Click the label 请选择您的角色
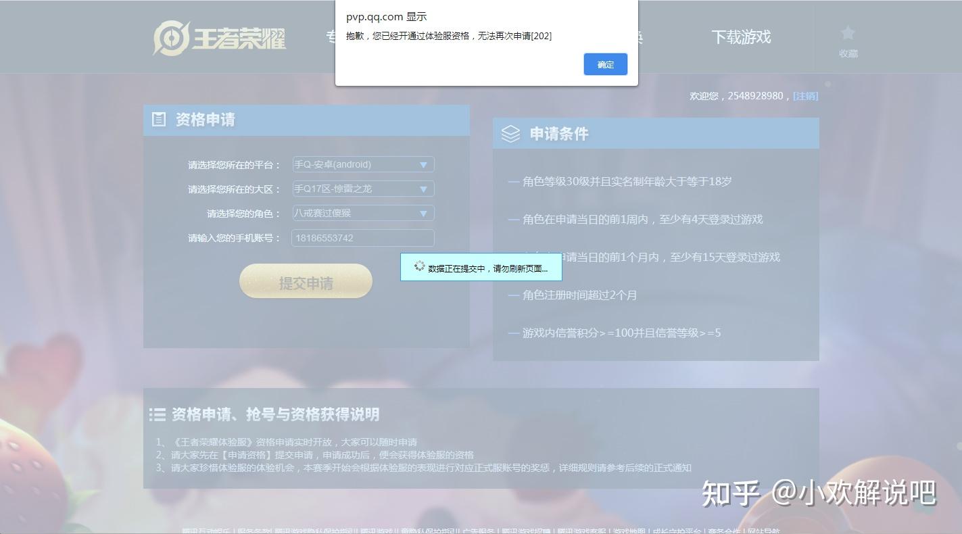The width and height of the screenshot is (962, 534). pos(243,214)
